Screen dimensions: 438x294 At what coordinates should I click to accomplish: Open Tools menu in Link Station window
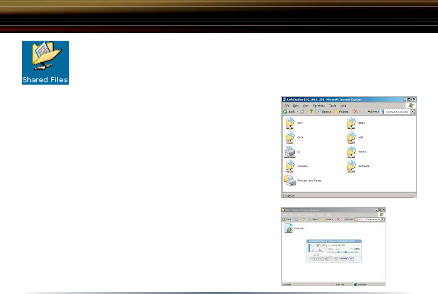pos(332,106)
